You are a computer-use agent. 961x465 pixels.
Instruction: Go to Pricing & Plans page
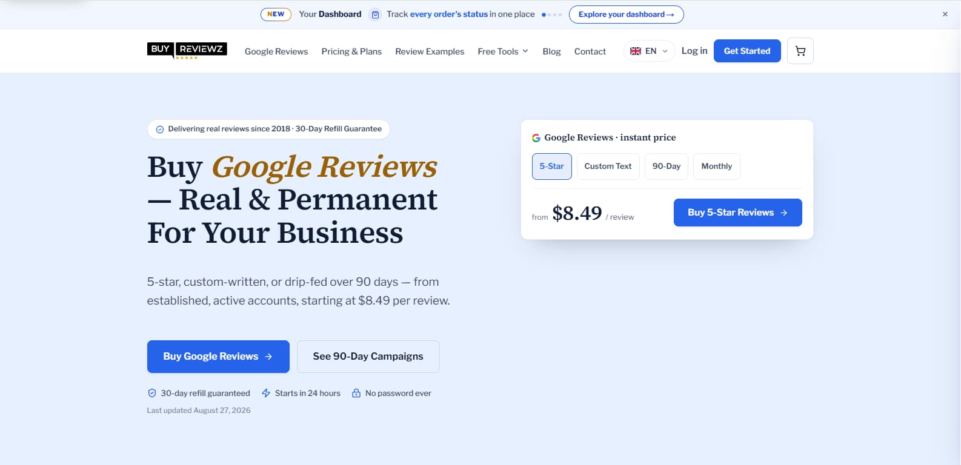click(351, 51)
